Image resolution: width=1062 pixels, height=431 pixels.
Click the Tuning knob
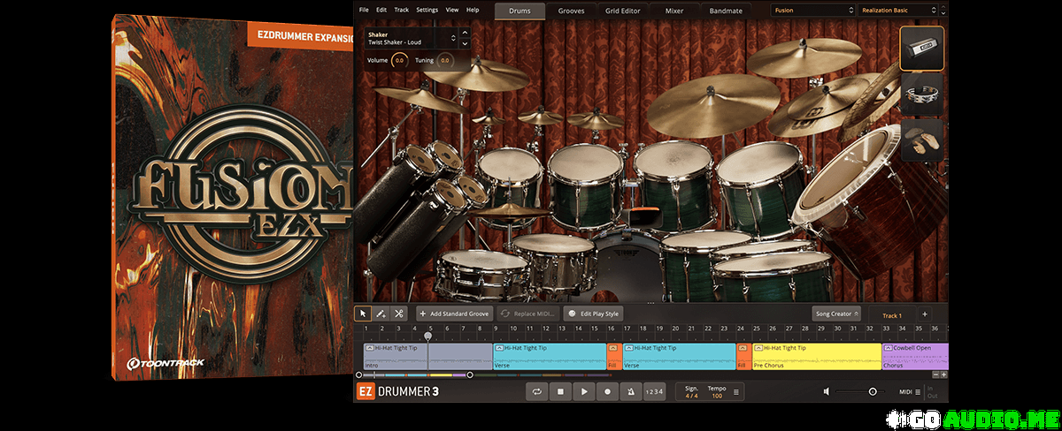pyautogui.click(x=444, y=60)
